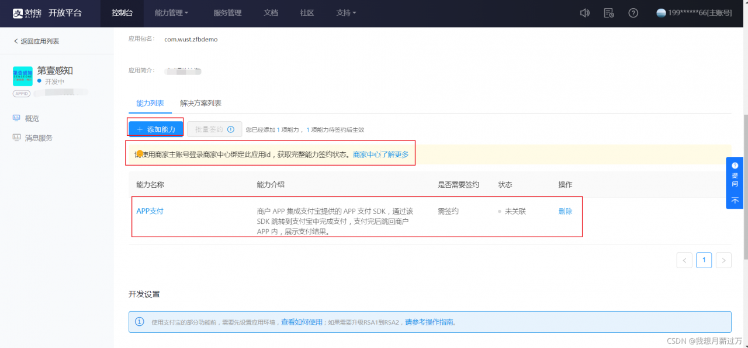This screenshot has height=348, width=748.
Task: Switch to the 解决方案列表 tab
Action: 201,103
